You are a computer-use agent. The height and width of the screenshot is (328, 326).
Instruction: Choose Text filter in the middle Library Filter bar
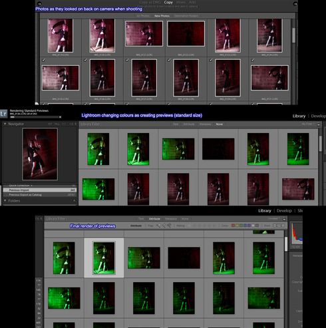point(176,124)
